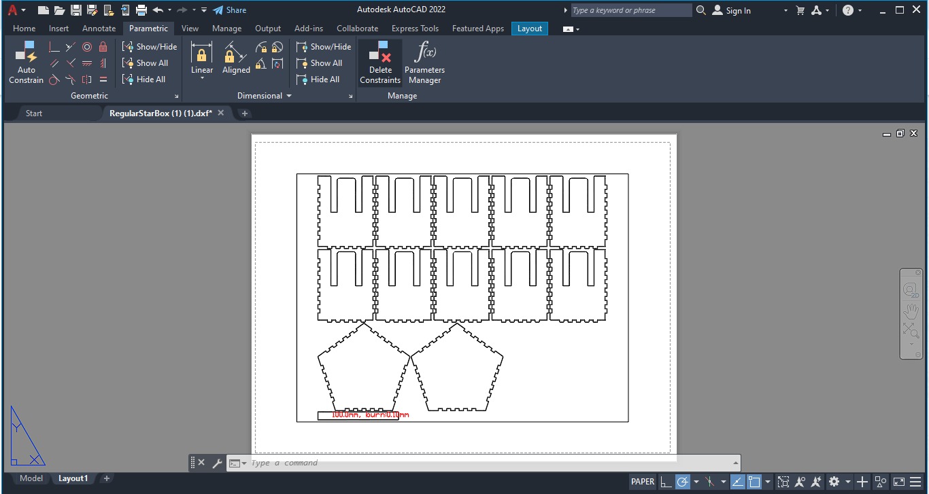Toggle PAPER/MODEL space in status bar

point(643,482)
